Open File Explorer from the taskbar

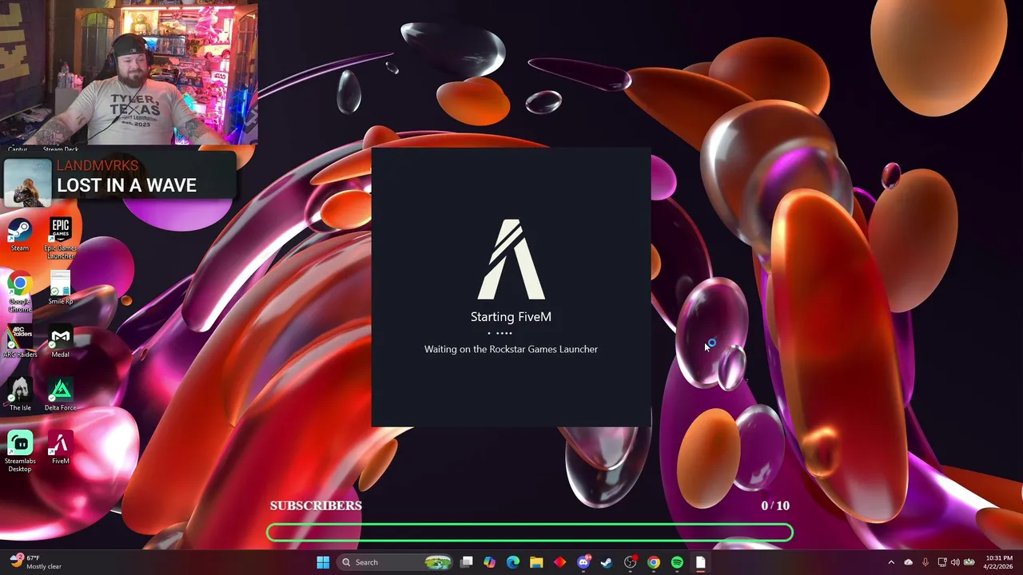[x=536, y=562]
